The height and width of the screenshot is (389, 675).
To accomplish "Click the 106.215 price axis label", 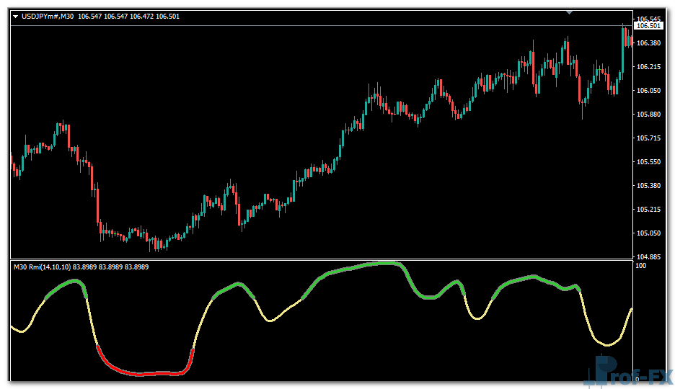I will (x=649, y=67).
